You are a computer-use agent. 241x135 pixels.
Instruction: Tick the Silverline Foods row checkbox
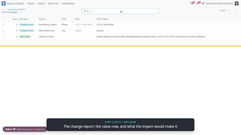(x=3, y=37)
